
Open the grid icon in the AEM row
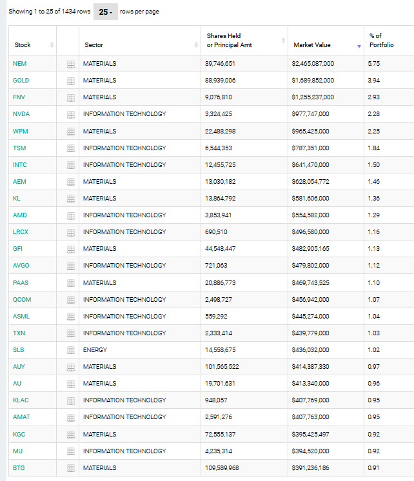pyautogui.click(x=71, y=182)
